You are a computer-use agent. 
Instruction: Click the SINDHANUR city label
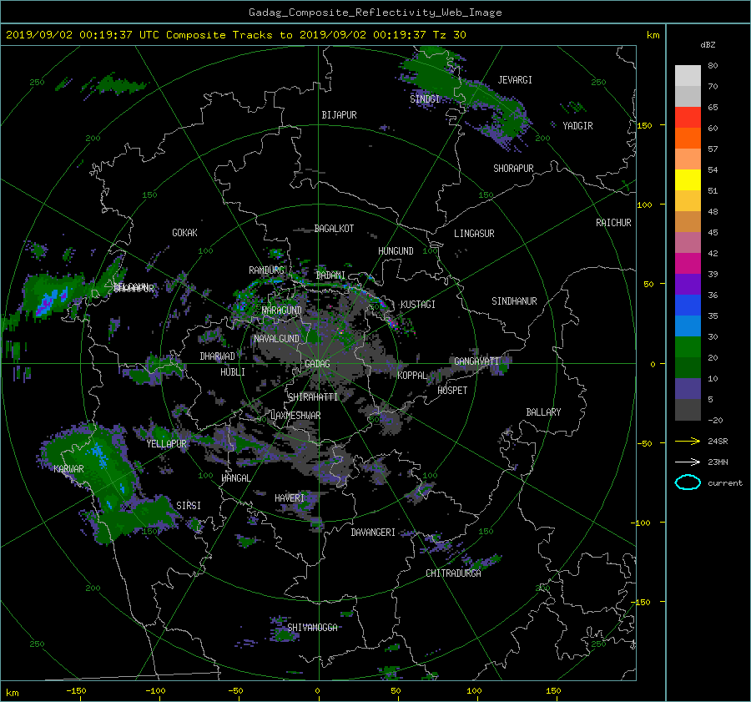[514, 301]
